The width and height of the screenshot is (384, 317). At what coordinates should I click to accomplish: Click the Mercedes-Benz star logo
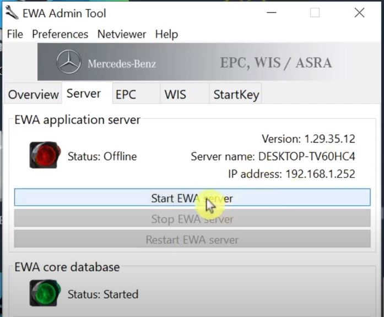tap(68, 62)
